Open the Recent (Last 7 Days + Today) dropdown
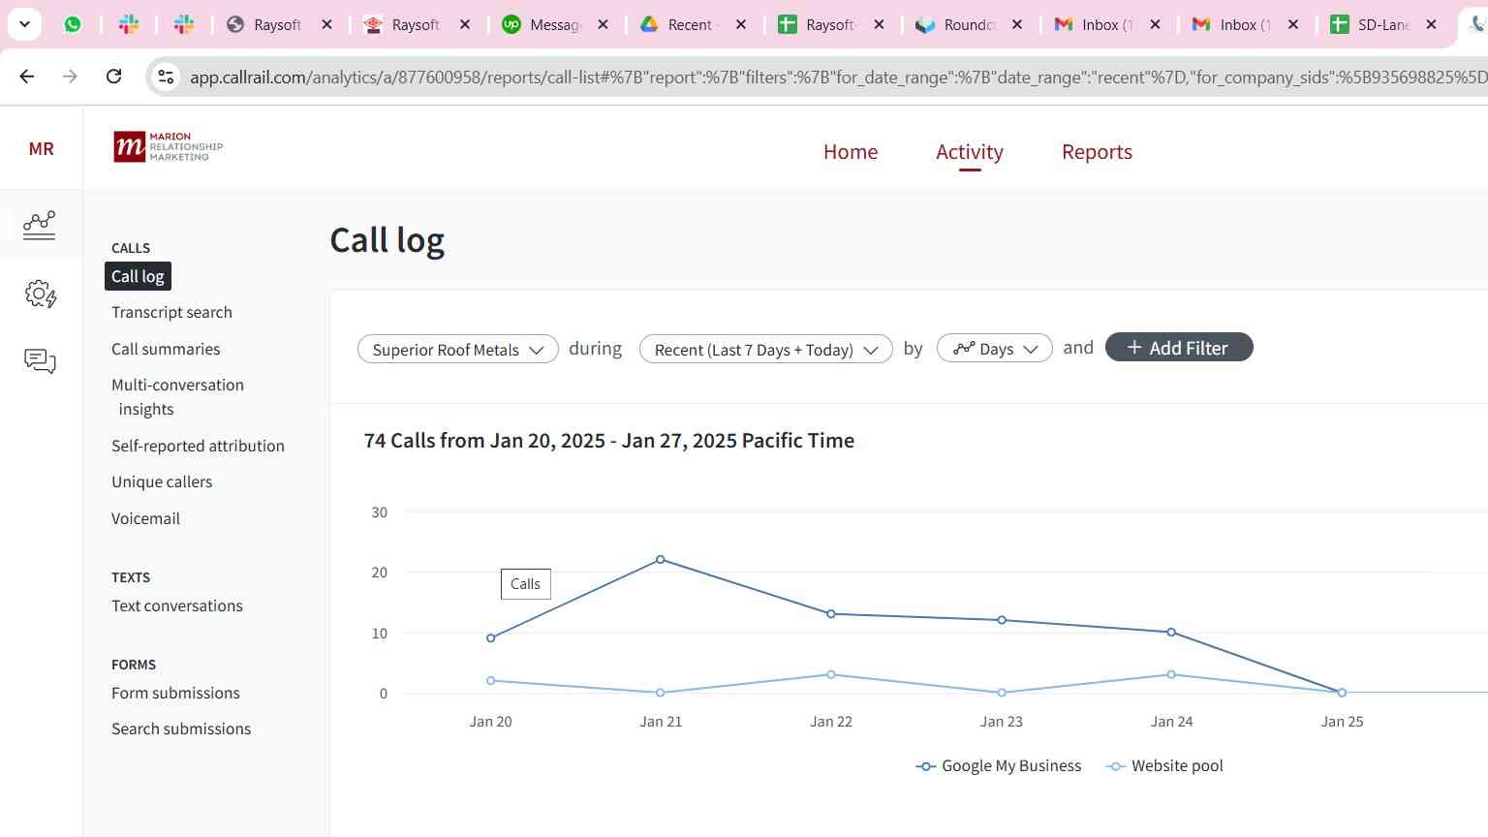 [x=765, y=349]
